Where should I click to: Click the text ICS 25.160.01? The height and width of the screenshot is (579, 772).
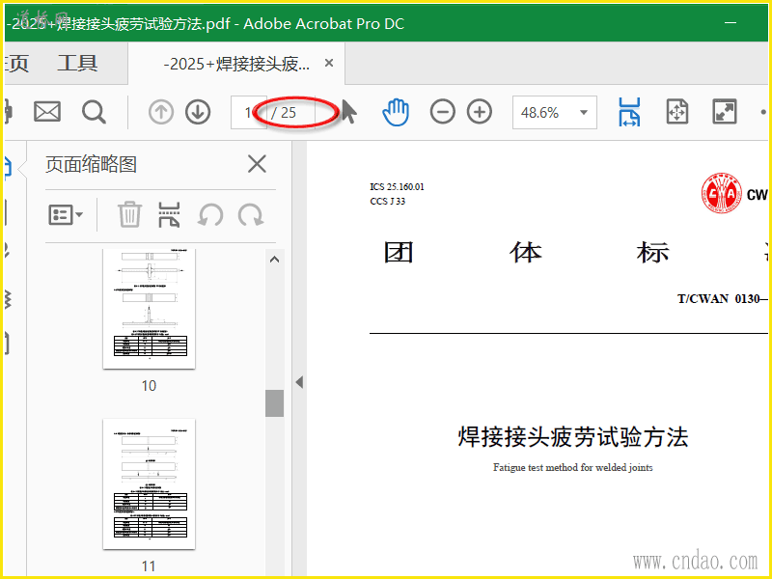397,186
